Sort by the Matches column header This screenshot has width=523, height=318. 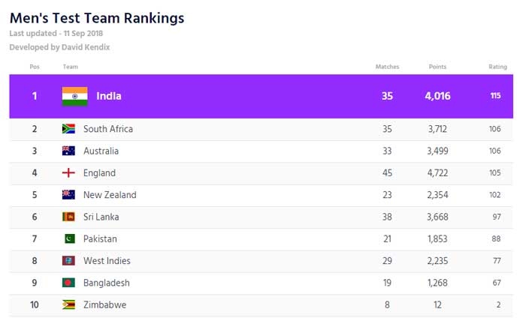tap(387, 67)
